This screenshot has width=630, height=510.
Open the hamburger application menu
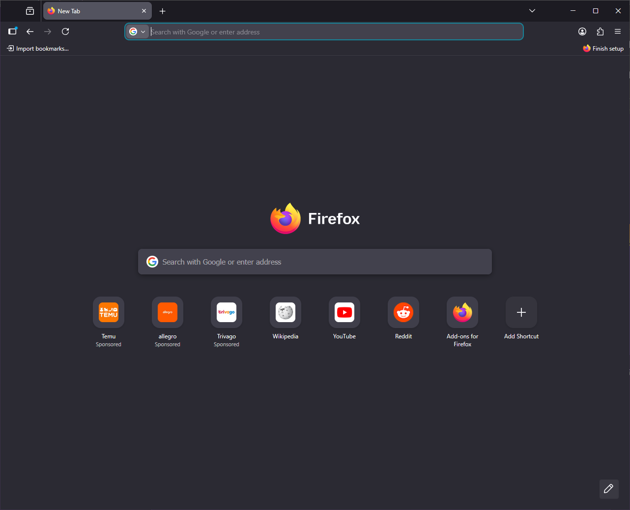pos(618,31)
